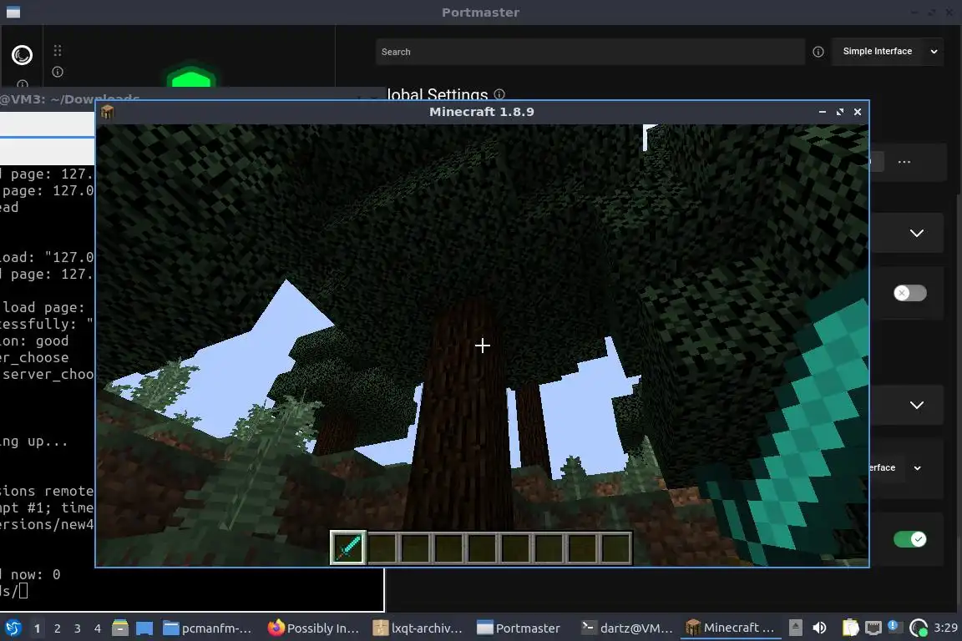
Task: Open the network monitor tray icon
Action: pyautogui.click(x=873, y=628)
